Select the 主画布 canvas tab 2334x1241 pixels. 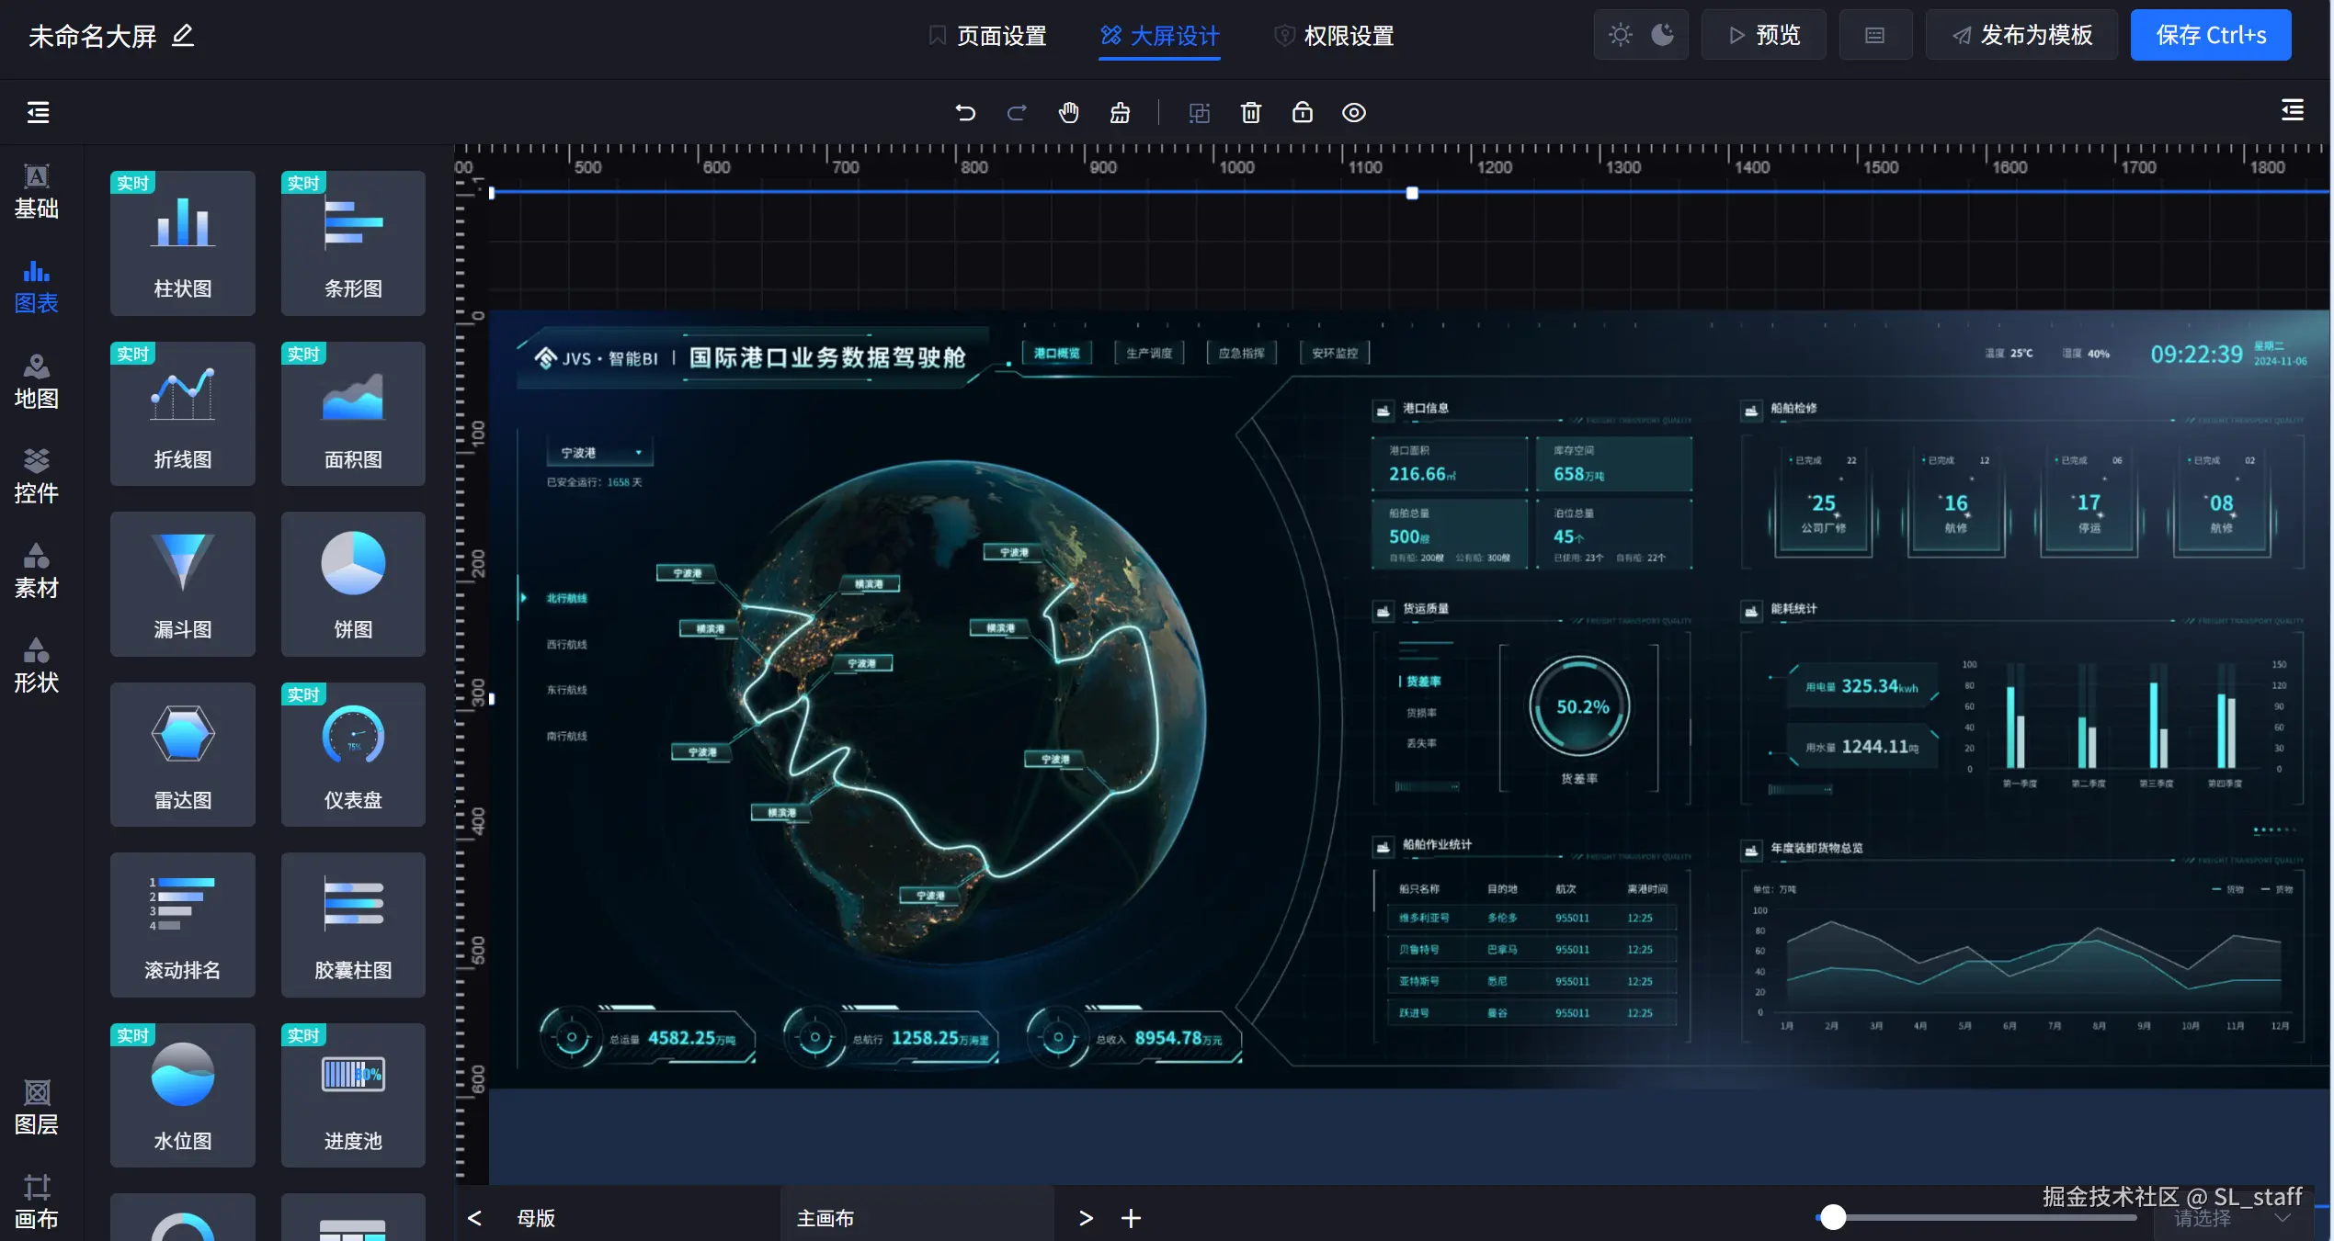(x=825, y=1218)
